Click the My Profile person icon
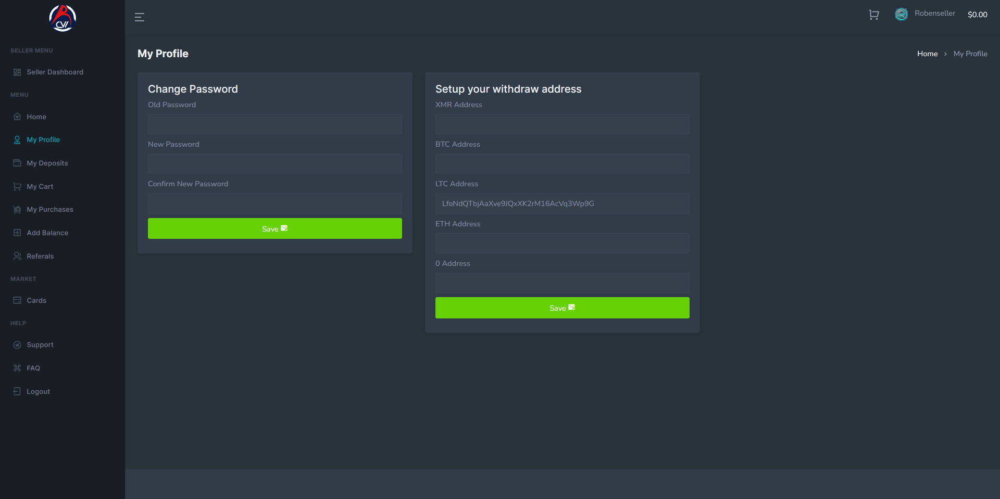This screenshot has width=1000, height=499. point(17,140)
